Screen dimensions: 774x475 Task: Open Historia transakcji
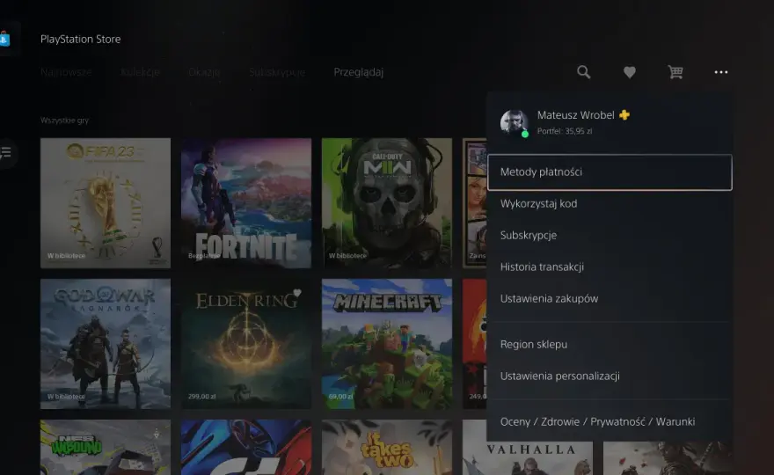610,267
